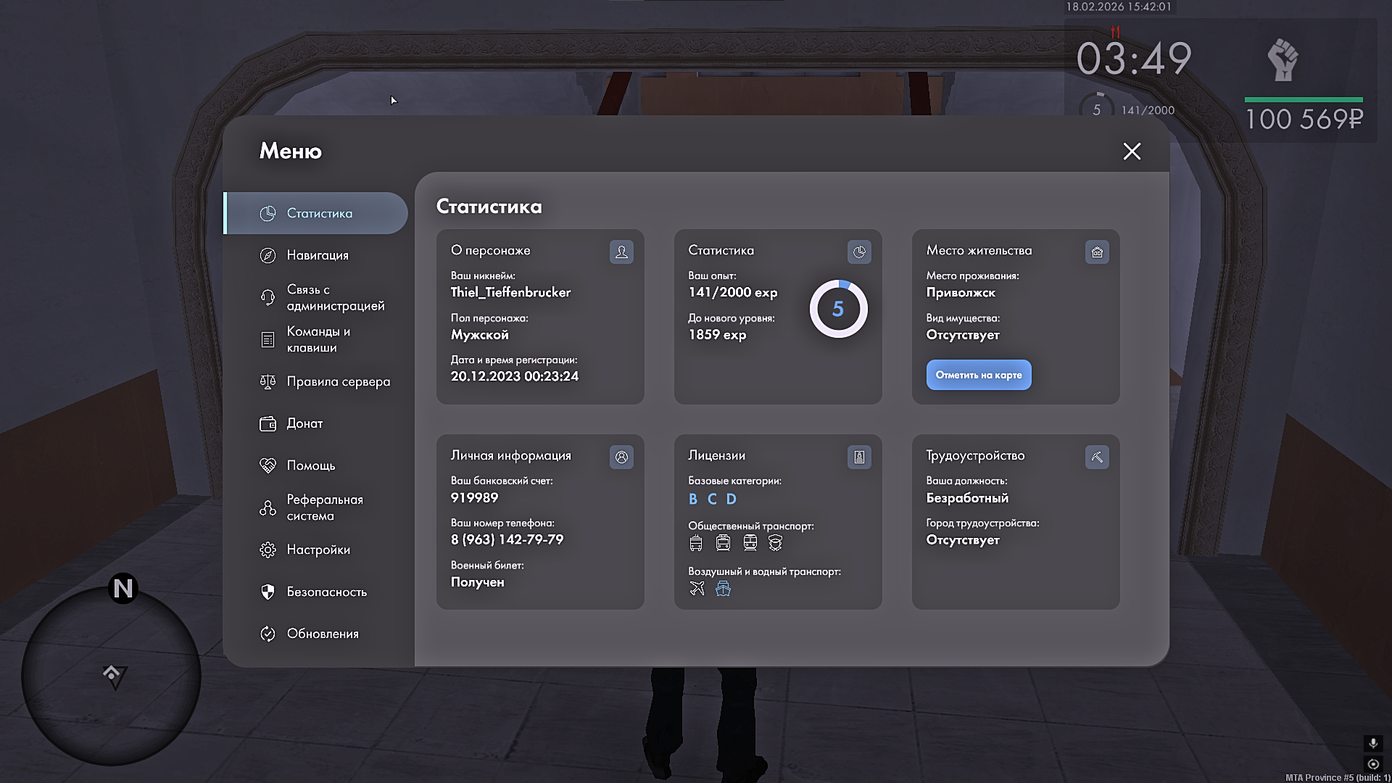
Task: Click the microphone icon in bottom-right corner
Action: [x=1372, y=743]
